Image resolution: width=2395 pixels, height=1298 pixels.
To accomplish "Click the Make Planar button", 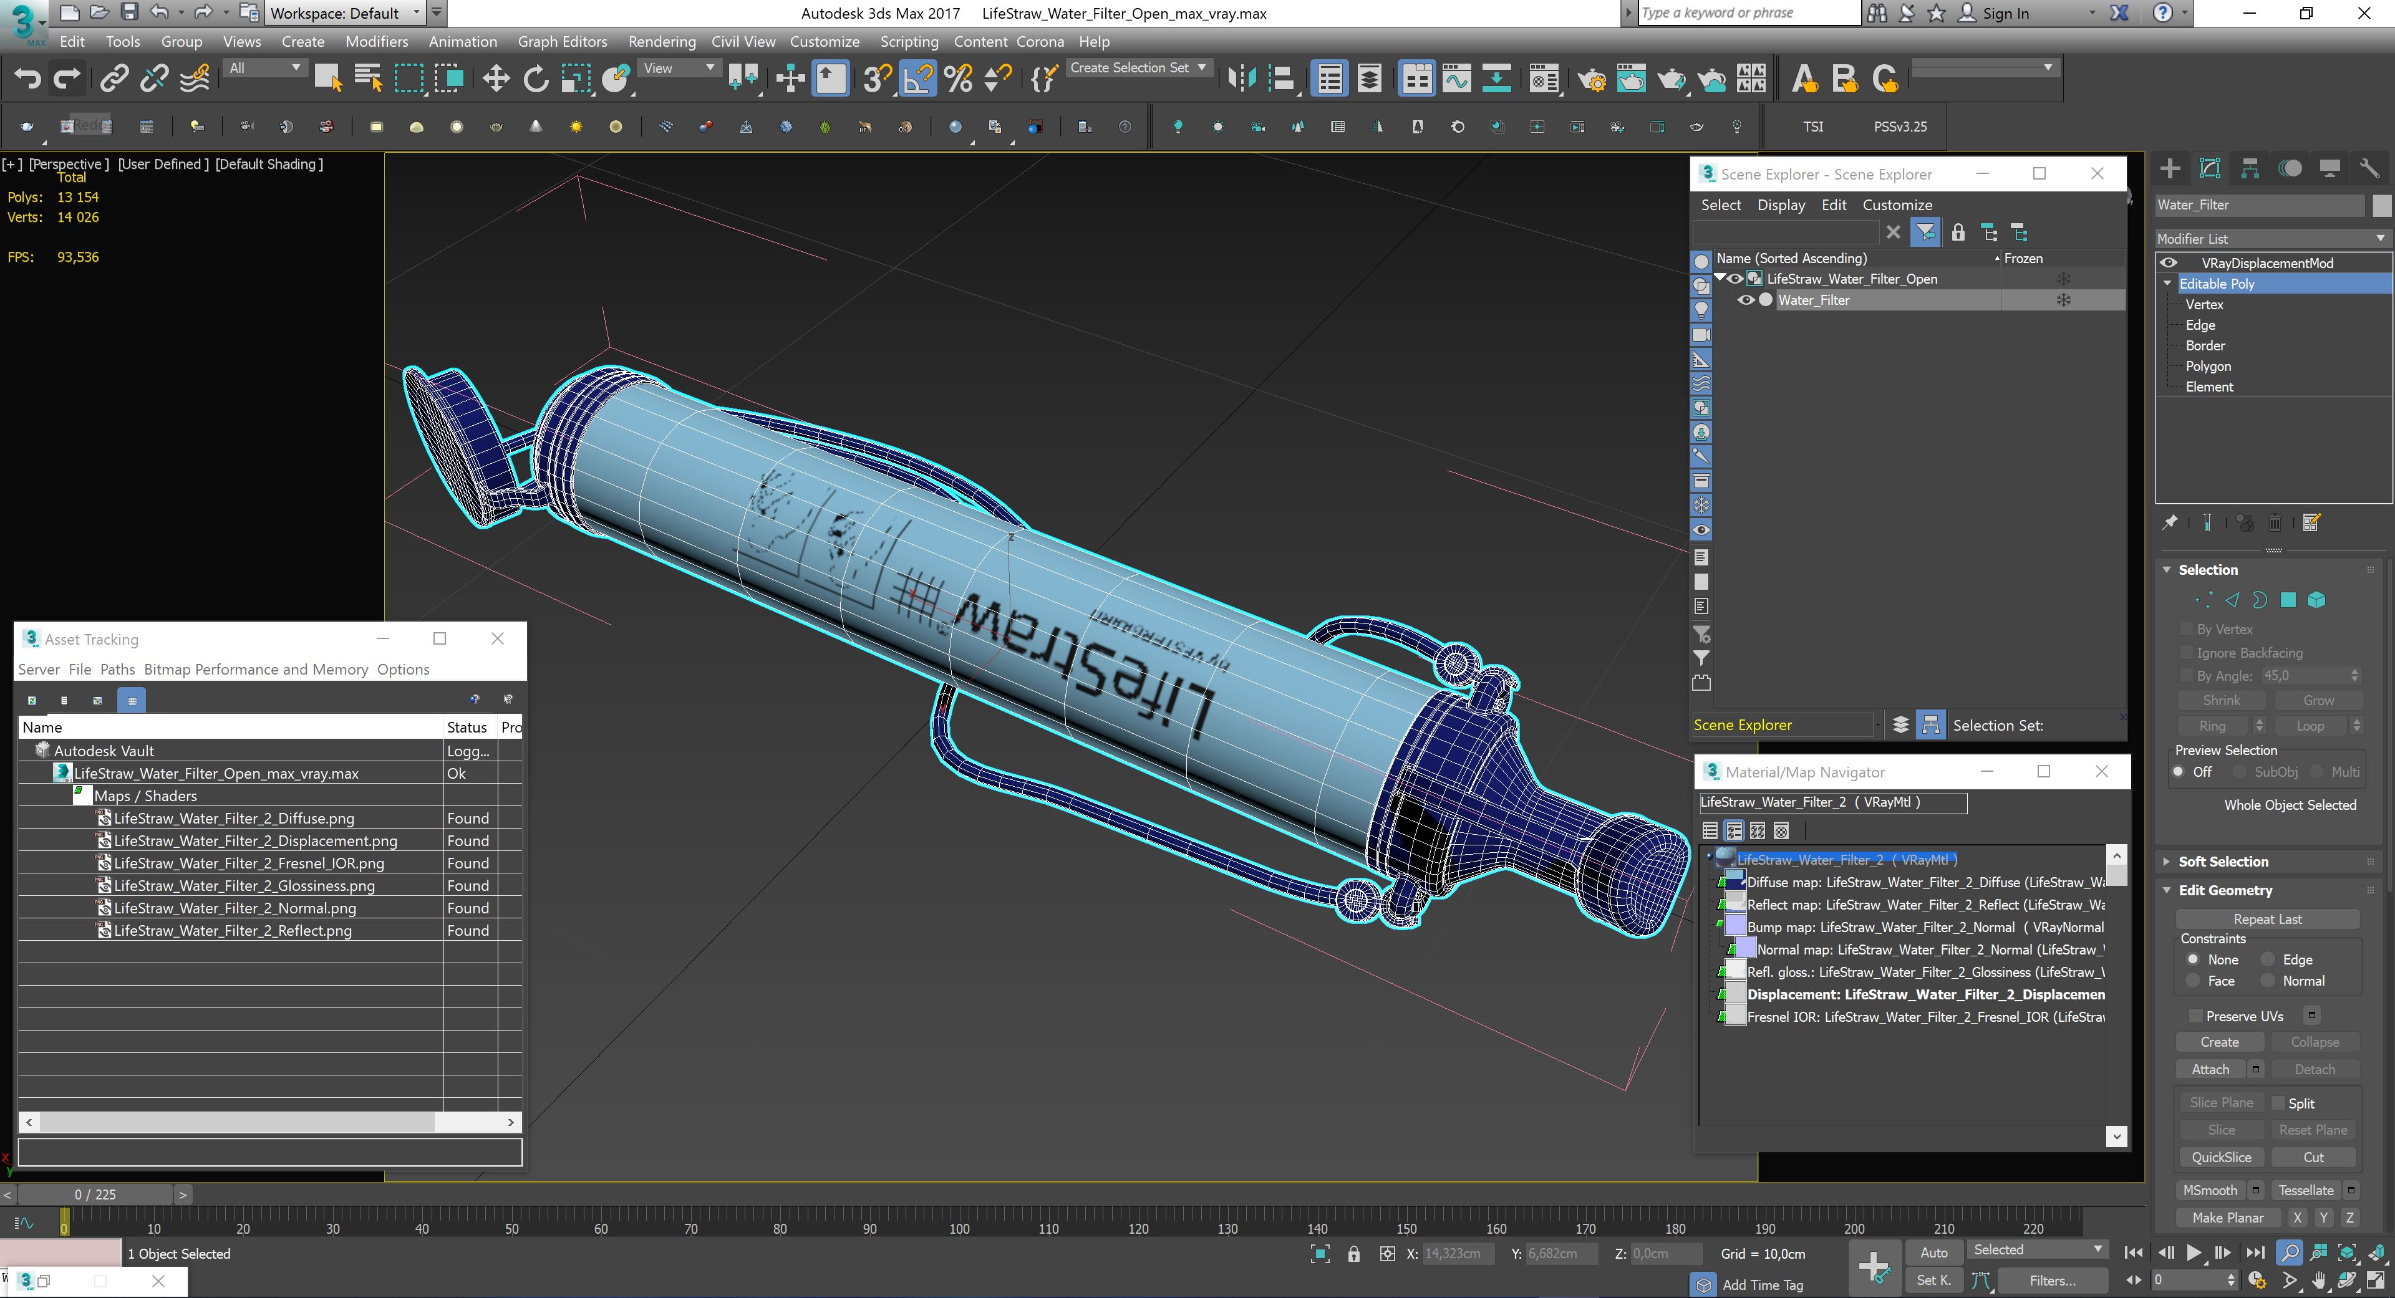I will point(2228,1217).
